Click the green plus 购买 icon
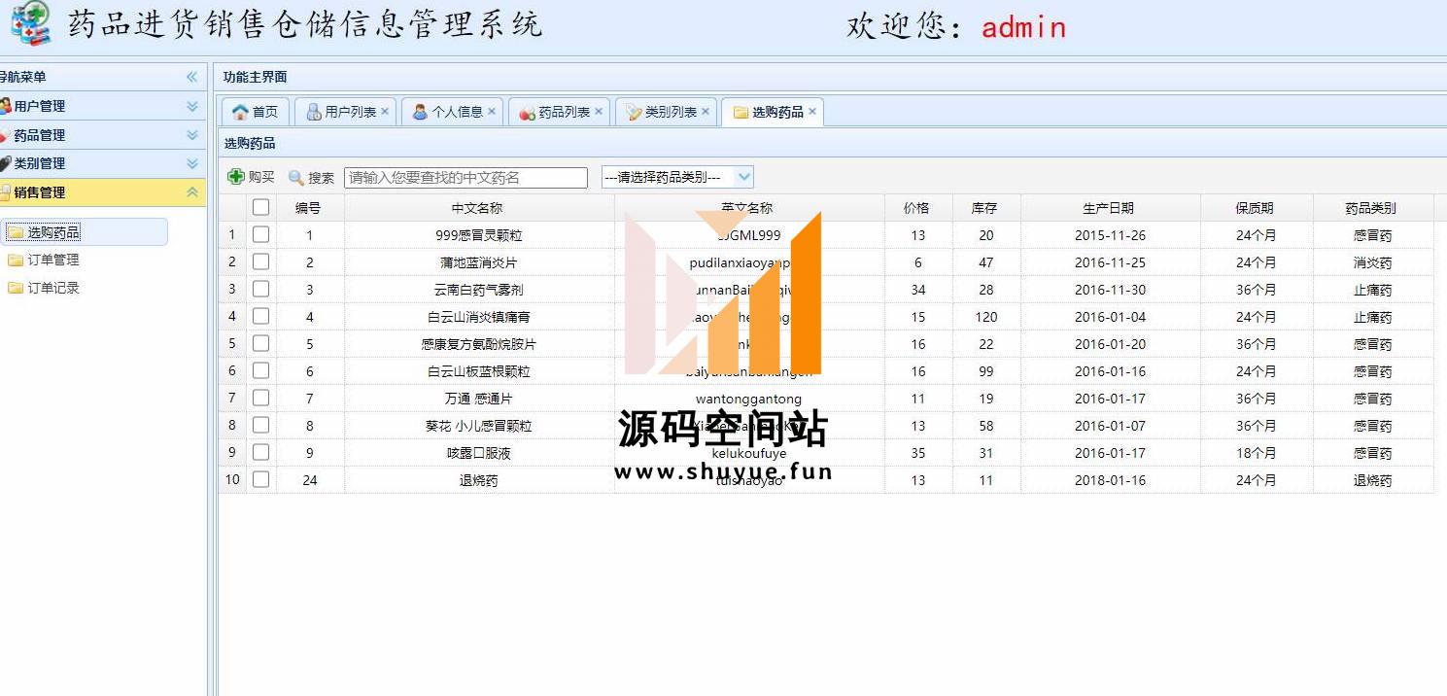The height and width of the screenshot is (696, 1447). [236, 177]
